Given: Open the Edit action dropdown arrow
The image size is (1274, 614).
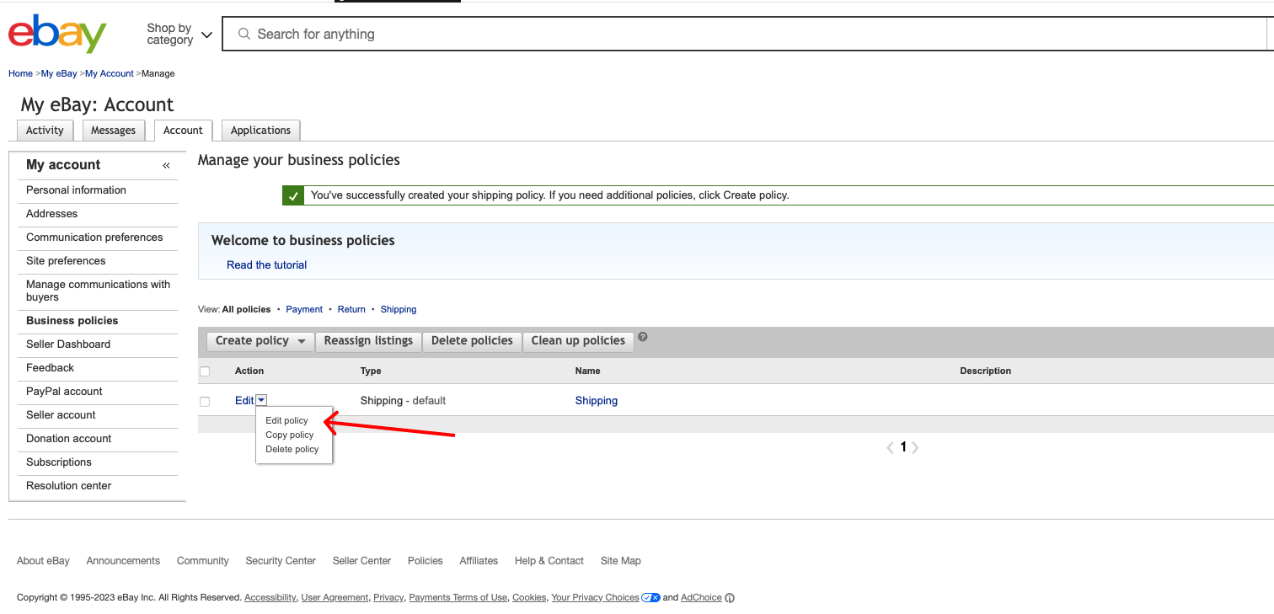Looking at the screenshot, I should point(262,399).
